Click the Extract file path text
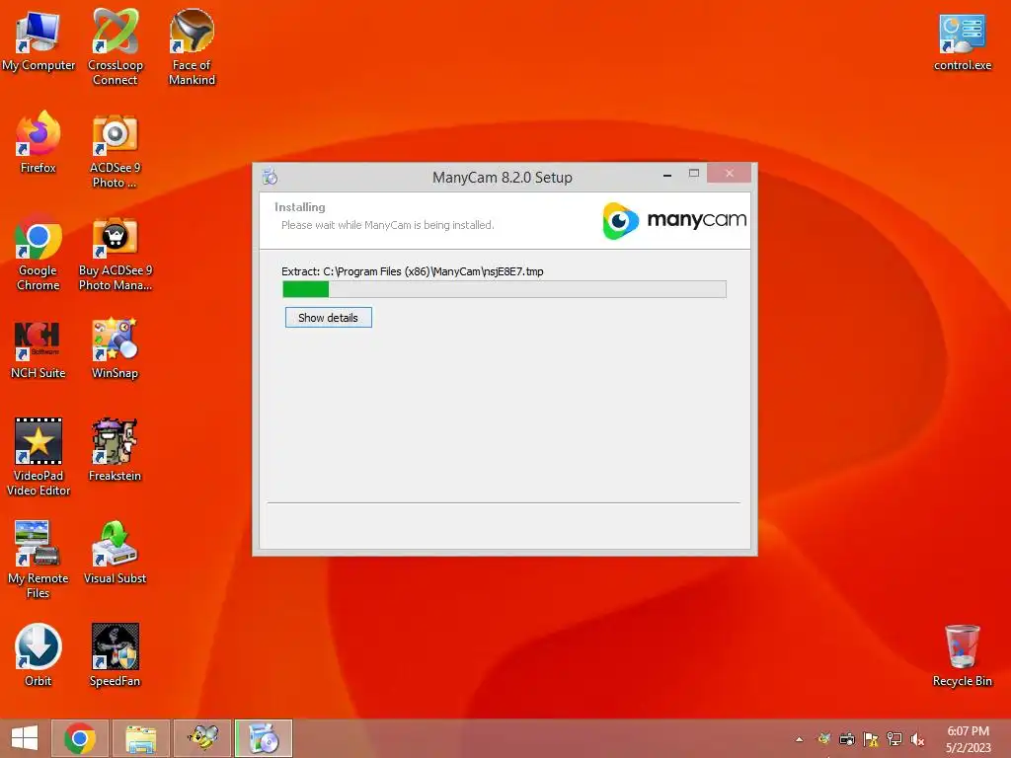 [413, 271]
